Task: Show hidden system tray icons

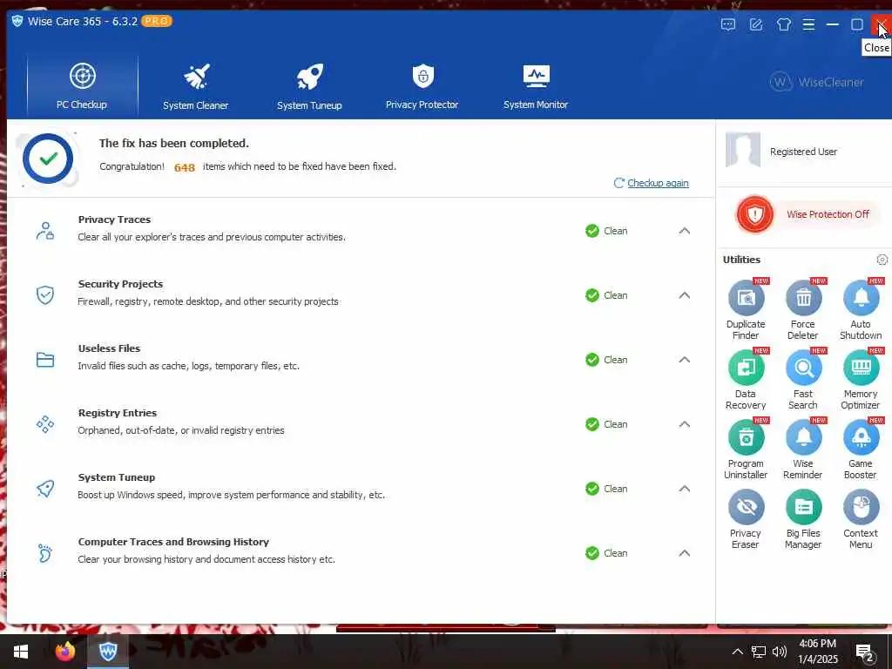Action: point(737,652)
